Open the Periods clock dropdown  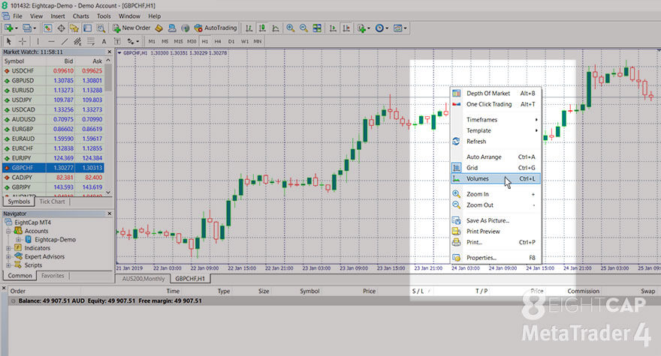tap(382, 28)
